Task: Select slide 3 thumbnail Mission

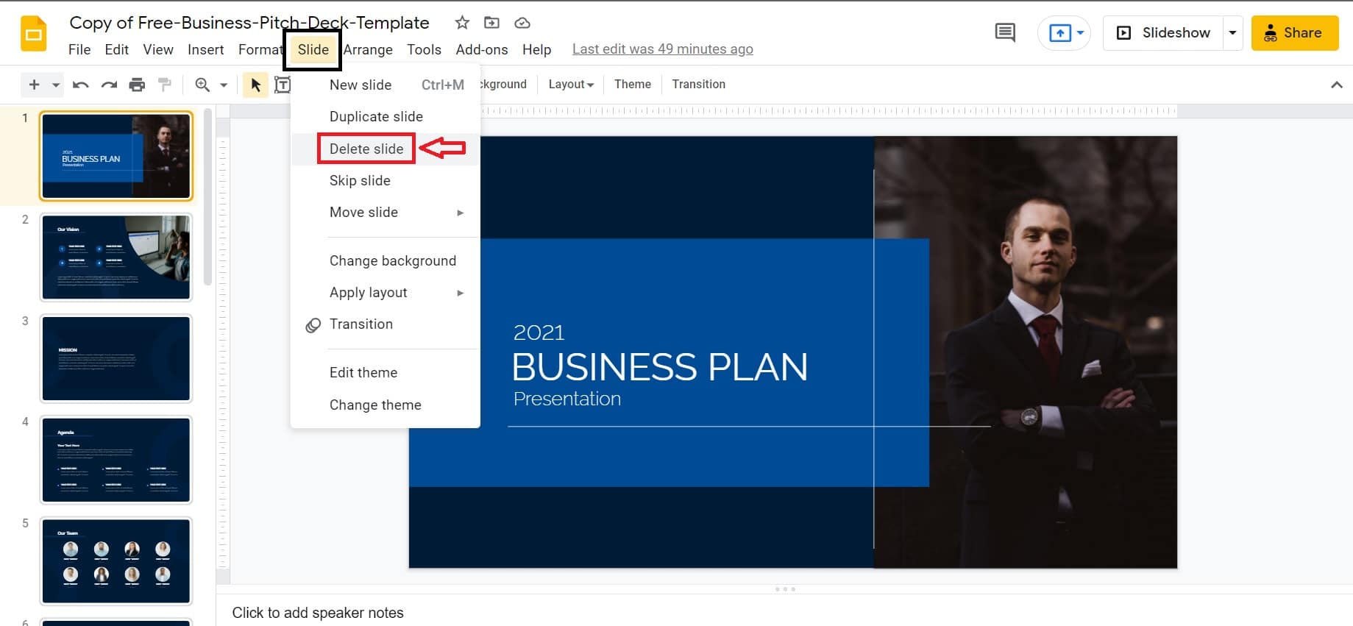Action: click(116, 358)
